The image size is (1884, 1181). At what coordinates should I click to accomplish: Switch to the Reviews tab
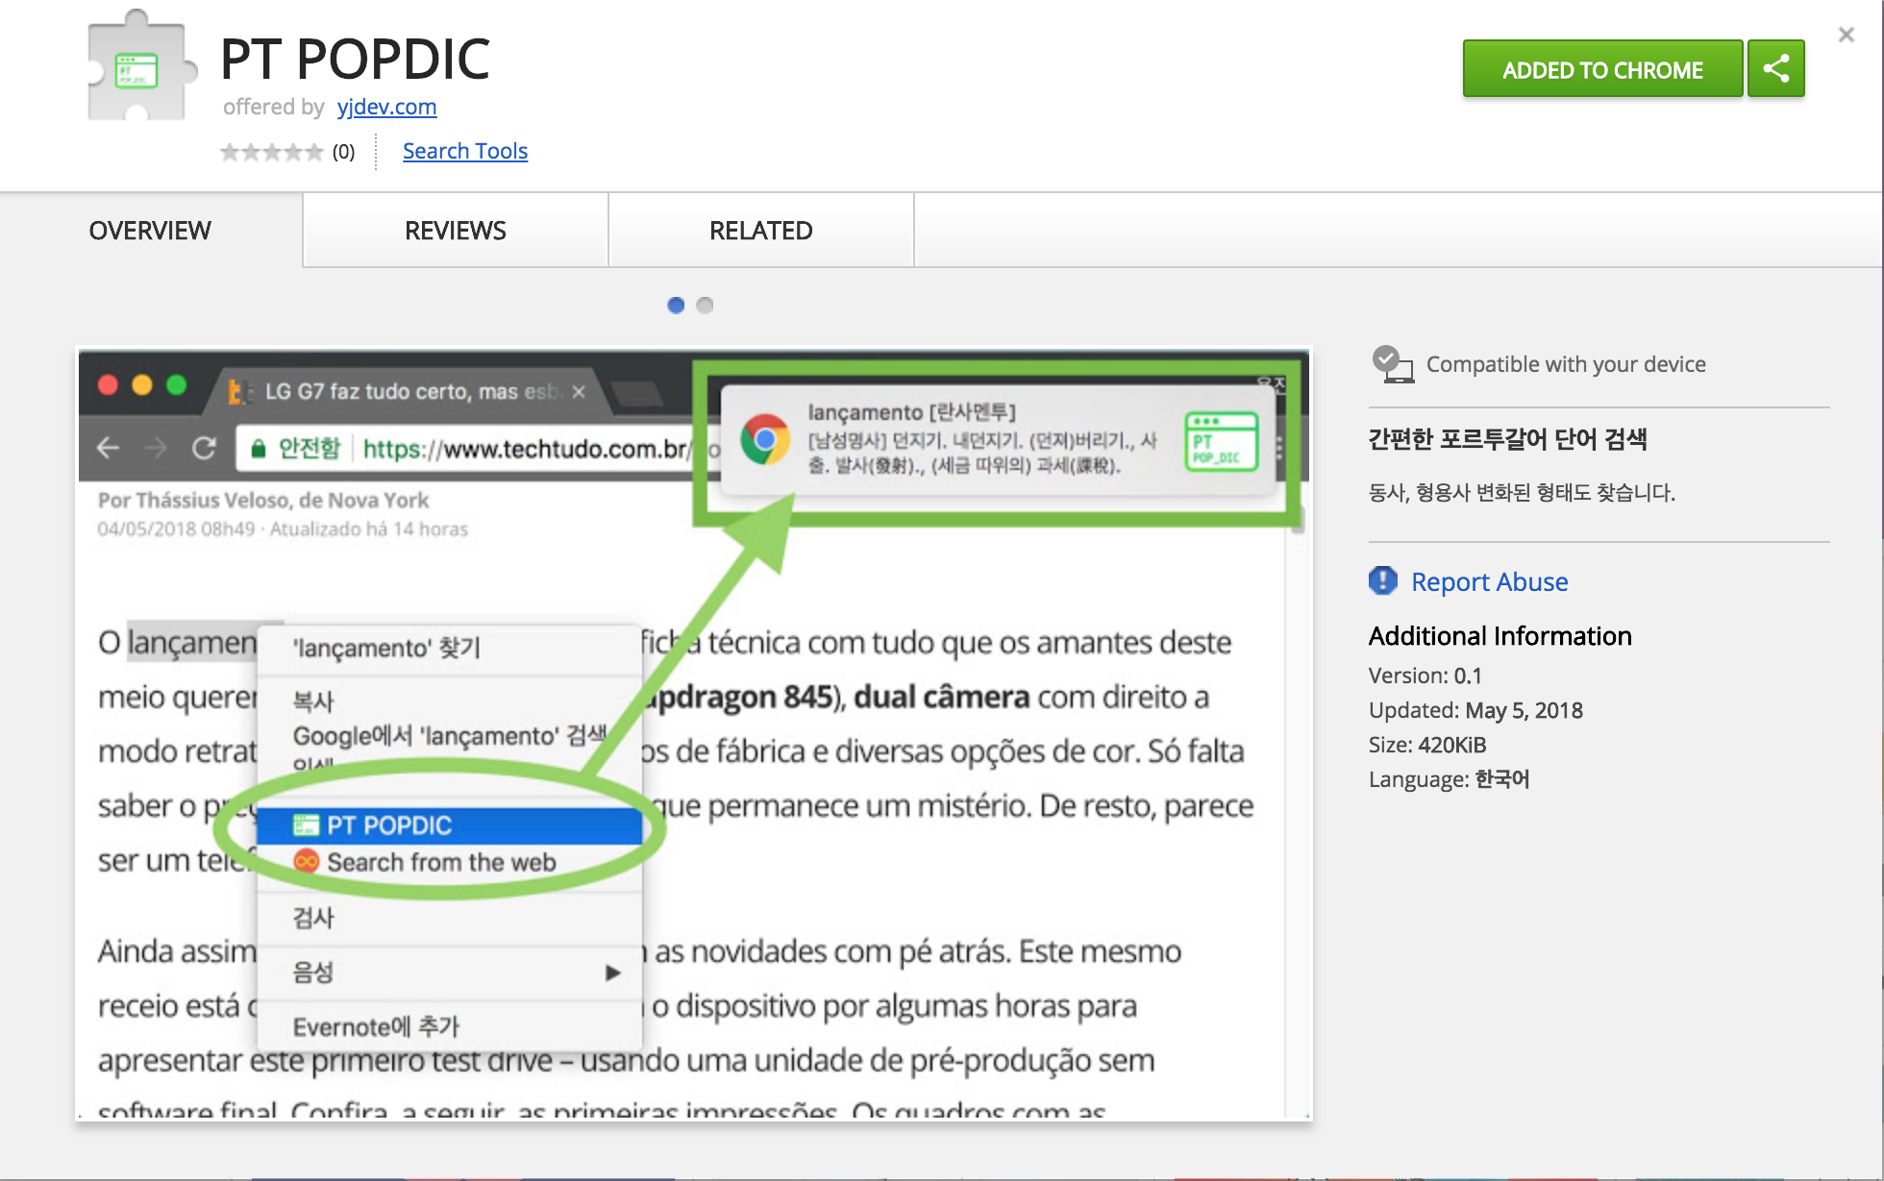(455, 231)
